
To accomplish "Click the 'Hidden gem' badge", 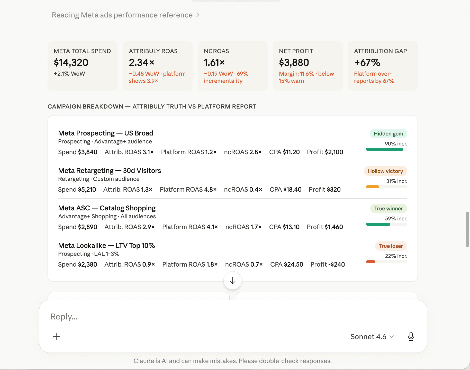I will coord(388,133).
